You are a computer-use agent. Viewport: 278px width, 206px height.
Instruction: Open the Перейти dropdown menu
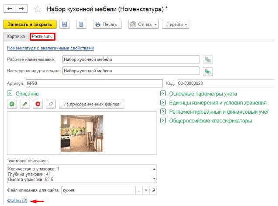175,24
